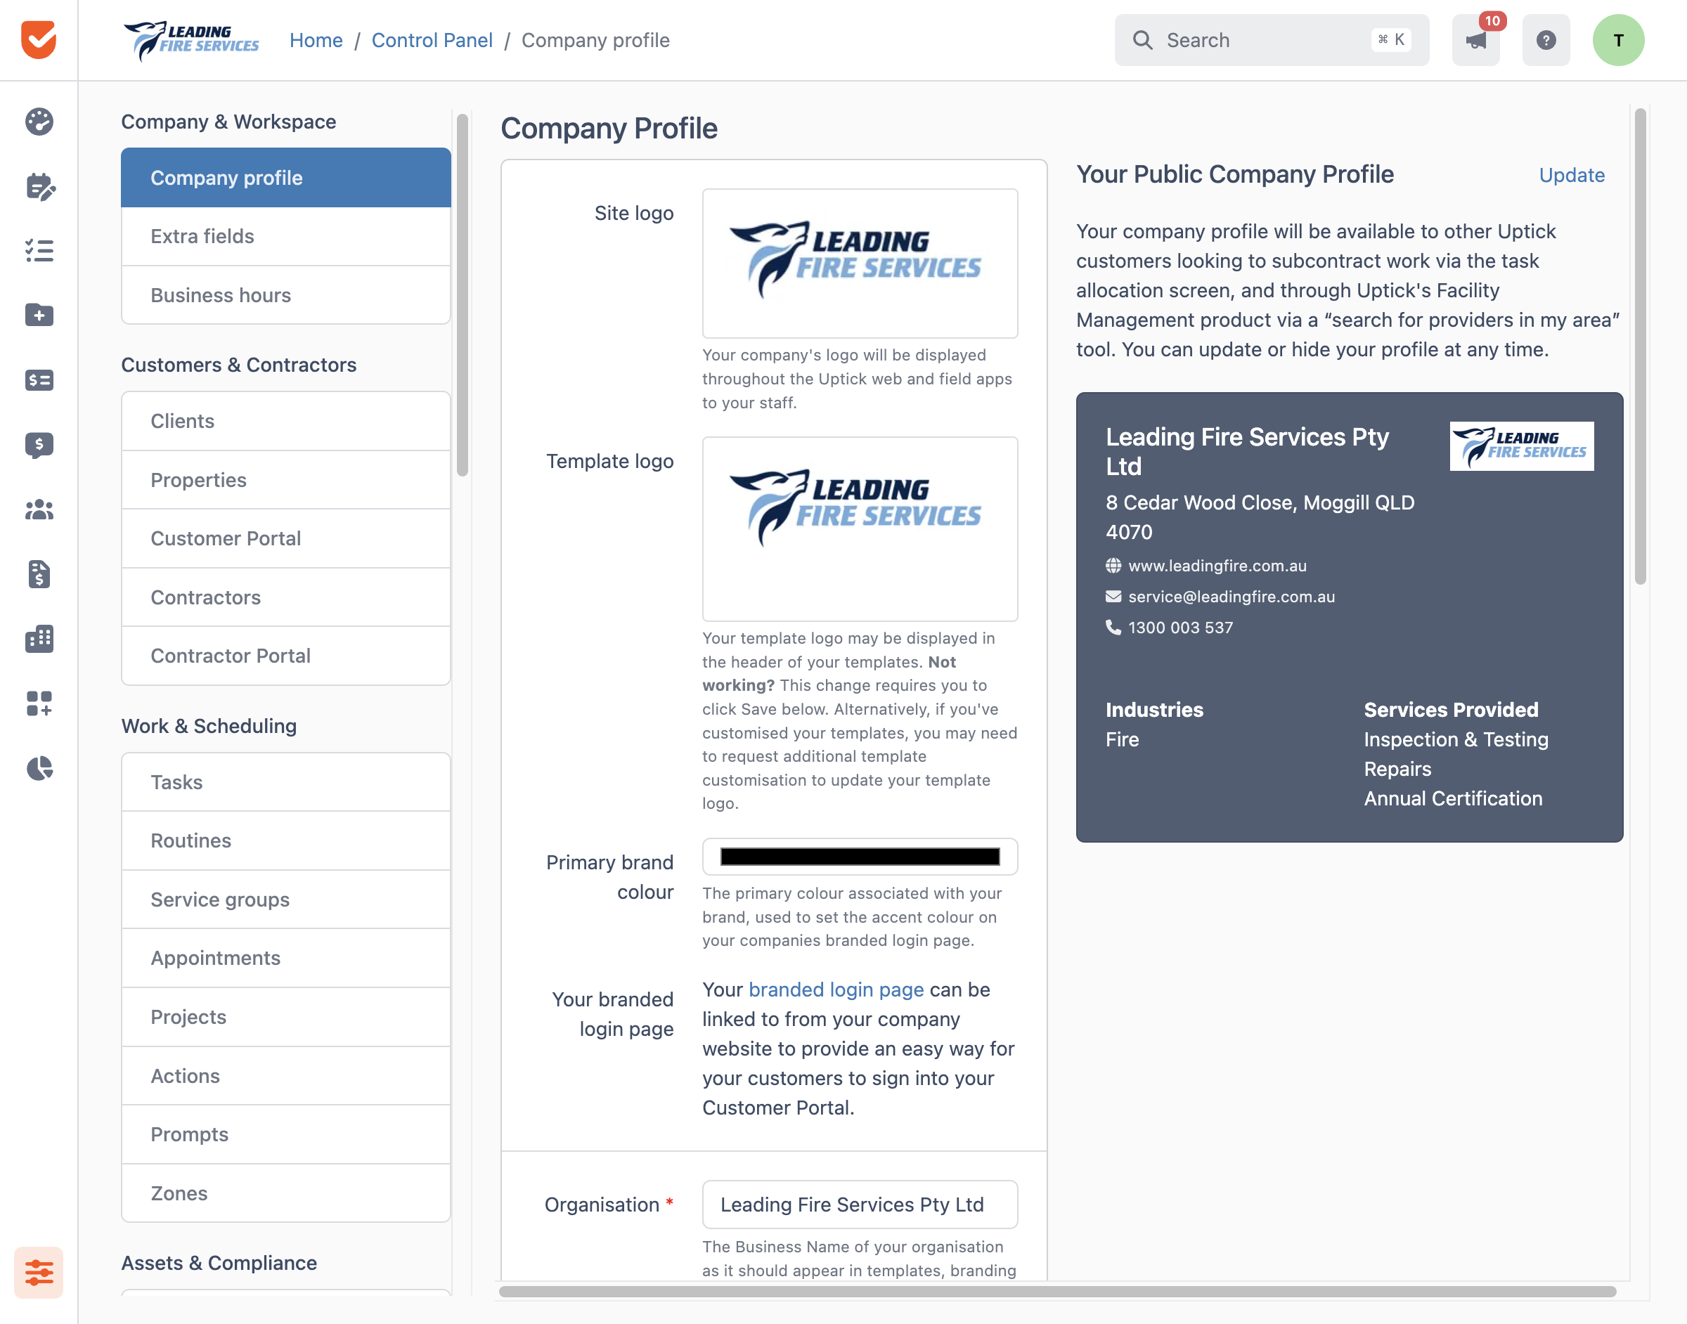Open the people group icon in sidebar
This screenshot has width=1687, height=1324.
tap(39, 510)
